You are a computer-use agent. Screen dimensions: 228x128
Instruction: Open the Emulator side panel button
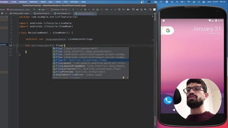(x=155, y=121)
